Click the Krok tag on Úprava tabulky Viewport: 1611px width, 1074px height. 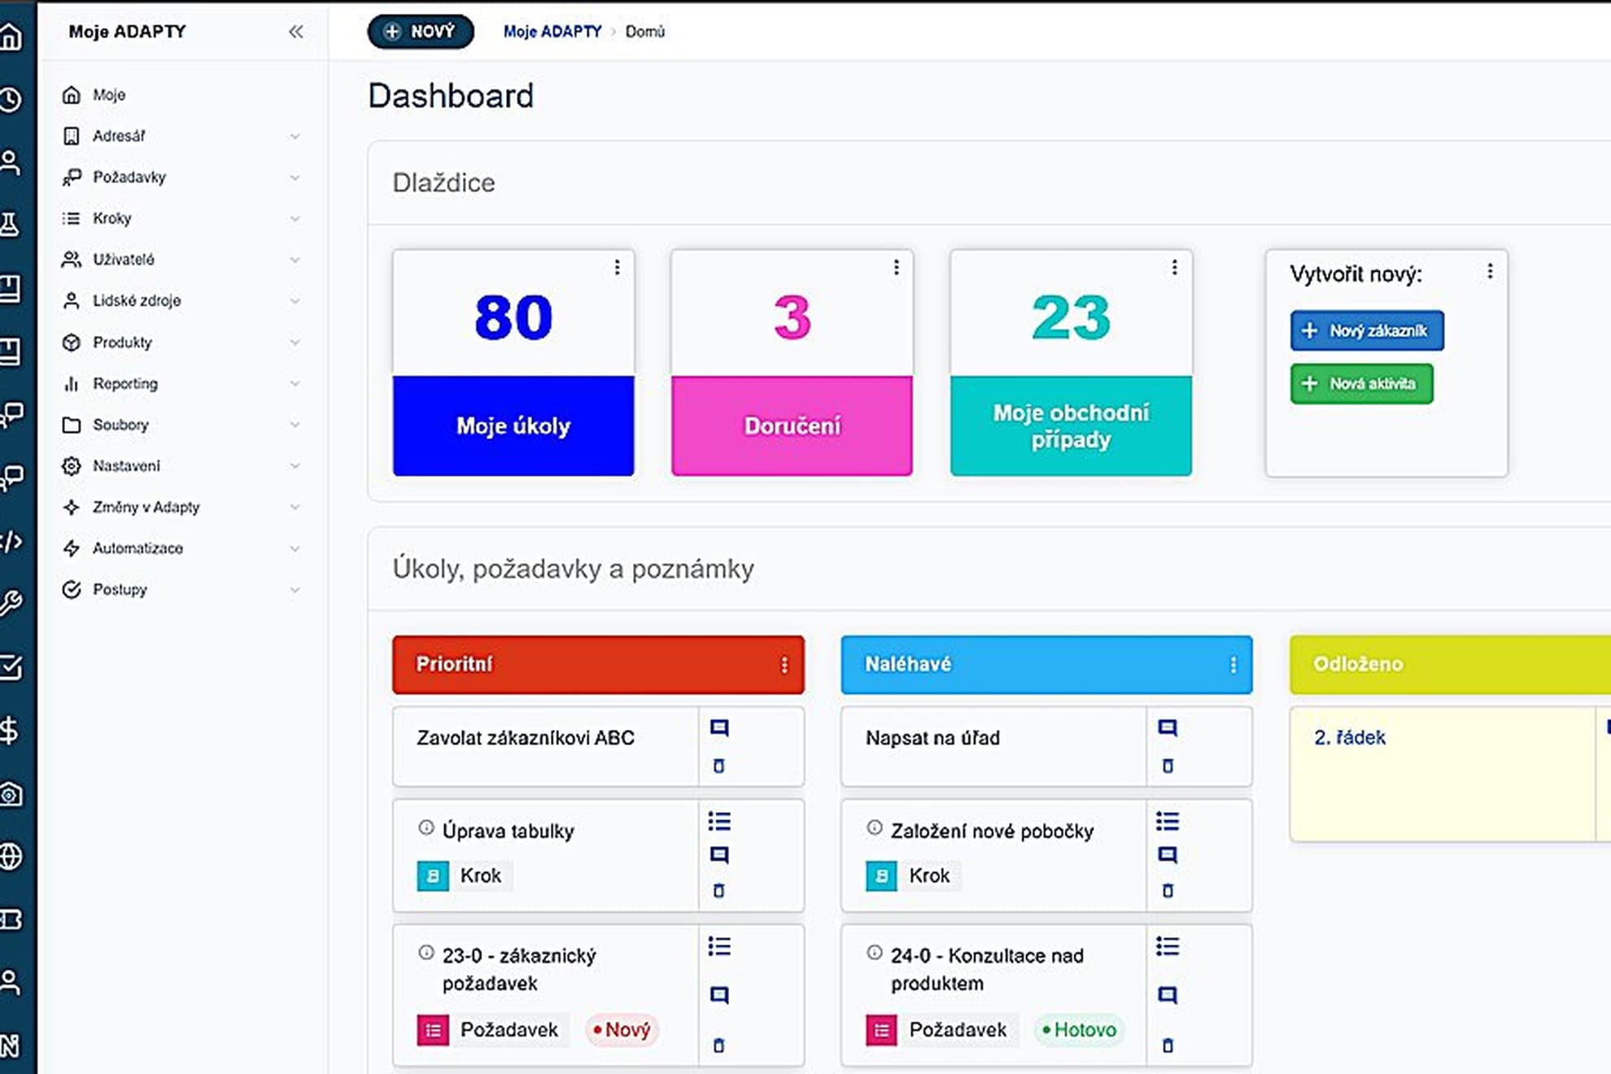[x=465, y=876]
